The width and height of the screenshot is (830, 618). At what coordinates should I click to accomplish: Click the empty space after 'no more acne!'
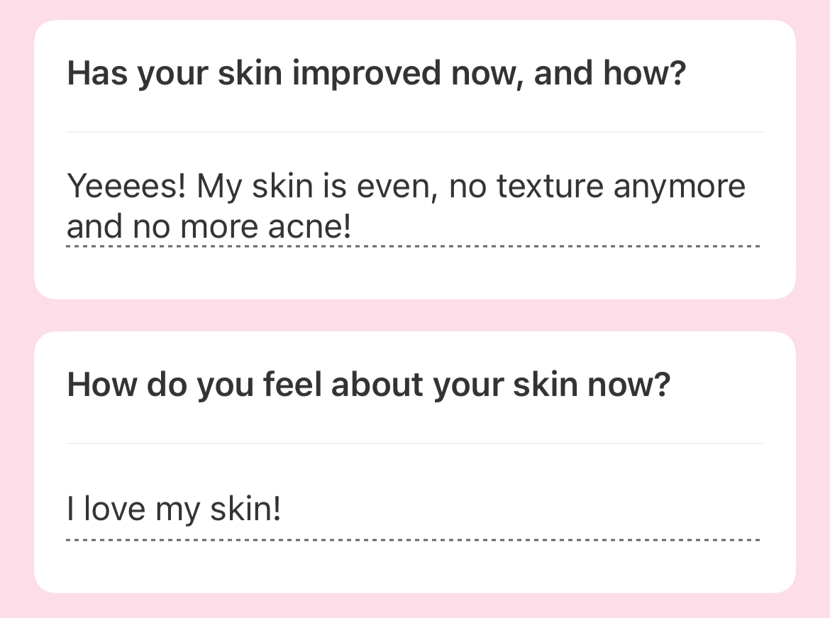[x=553, y=227]
